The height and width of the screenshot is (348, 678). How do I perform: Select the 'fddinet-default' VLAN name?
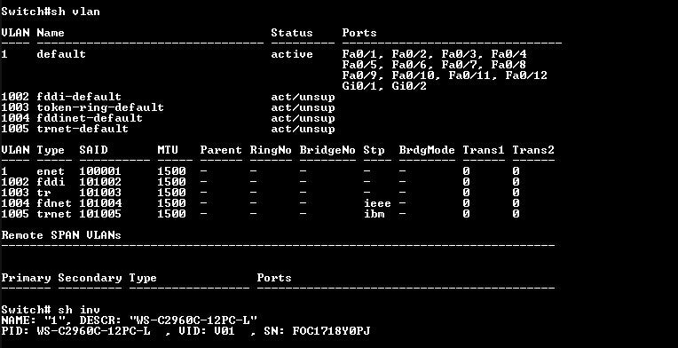[x=90, y=117]
